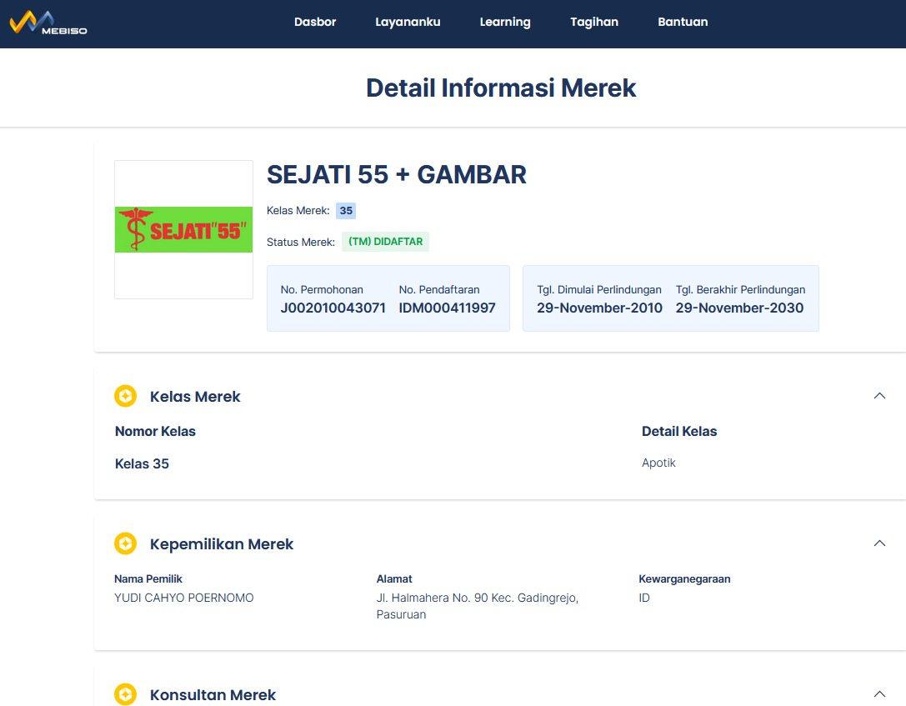Click the No. Pendaftaran label
The height and width of the screenshot is (706, 906).
[x=439, y=289]
